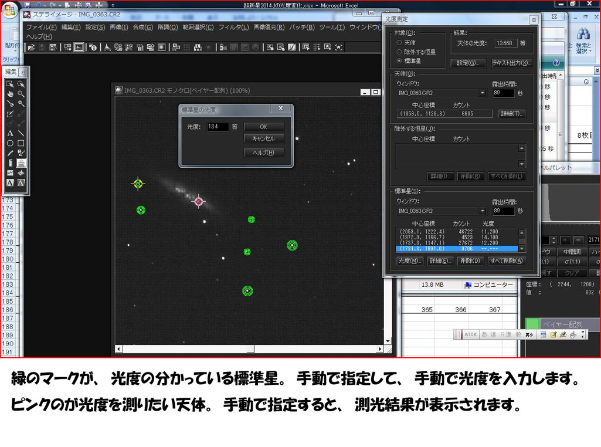Click the 削除(D) button under 標準星 list
The height and width of the screenshot is (447, 601).
470,261
